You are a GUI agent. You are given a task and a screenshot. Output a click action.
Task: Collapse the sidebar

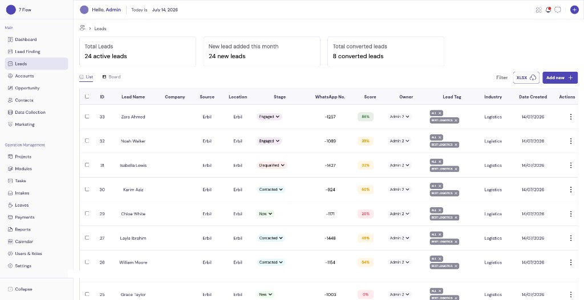click(20, 289)
